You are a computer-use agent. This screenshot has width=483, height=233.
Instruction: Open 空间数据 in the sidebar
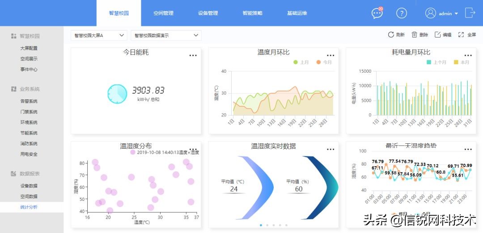[29, 196]
